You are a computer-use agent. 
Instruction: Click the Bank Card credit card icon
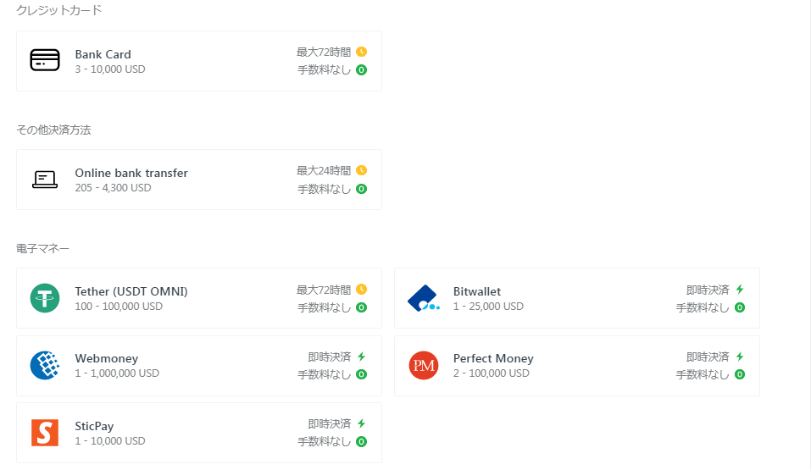tap(45, 60)
